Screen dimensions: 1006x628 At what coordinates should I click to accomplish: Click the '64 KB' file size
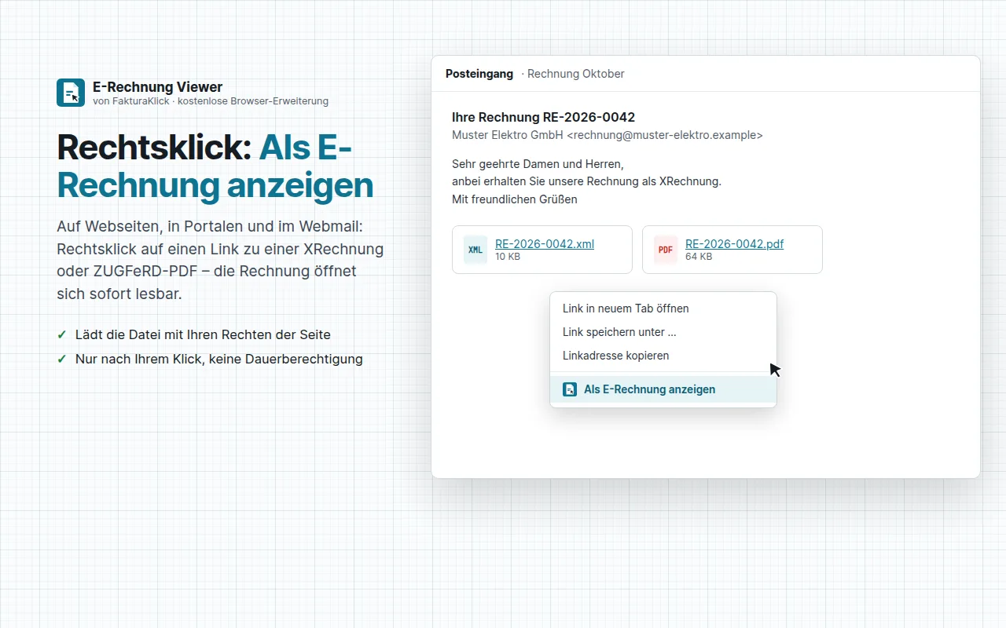click(x=699, y=257)
